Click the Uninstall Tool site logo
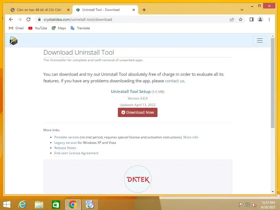This screenshot has height=210, width=280. pos(14,41)
